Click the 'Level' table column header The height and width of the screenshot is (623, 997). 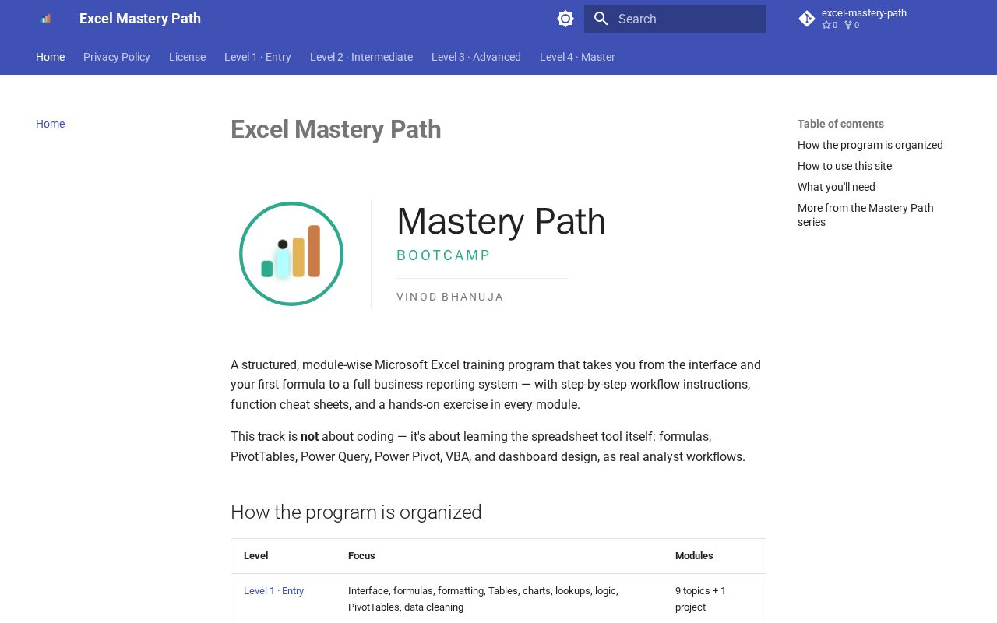click(255, 556)
